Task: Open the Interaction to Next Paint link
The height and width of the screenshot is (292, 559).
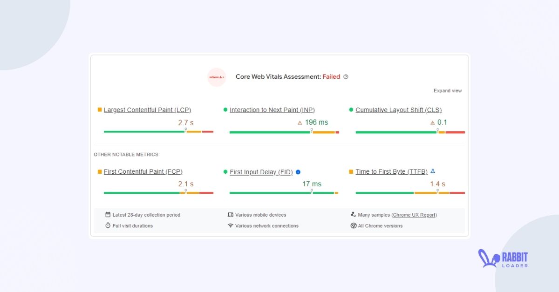Action: tap(273, 110)
